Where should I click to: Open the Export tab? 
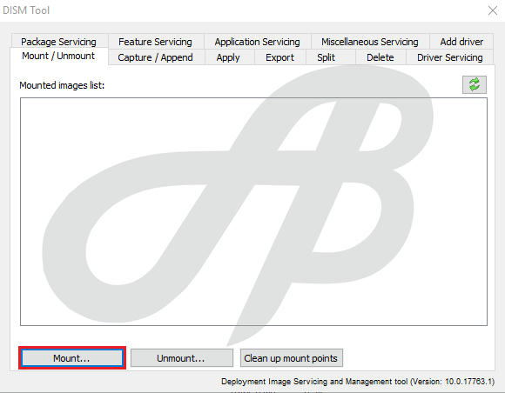pyautogui.click(x=279, y=57)
